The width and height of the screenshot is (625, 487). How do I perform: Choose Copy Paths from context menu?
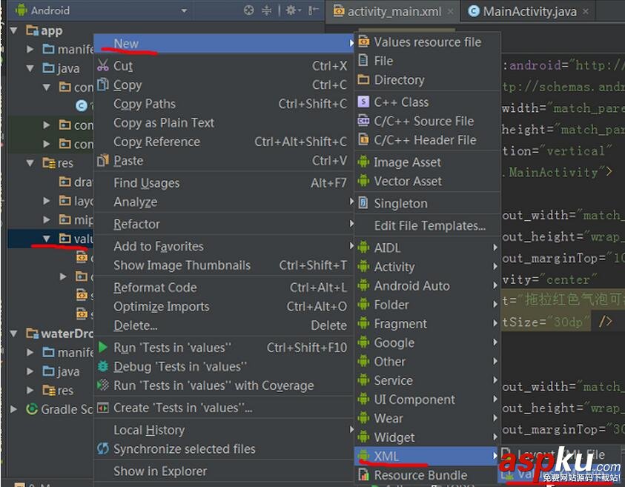225,104
